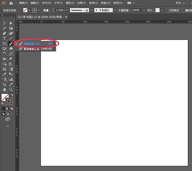
Task: Select the Blend tool
Action: 11,74
